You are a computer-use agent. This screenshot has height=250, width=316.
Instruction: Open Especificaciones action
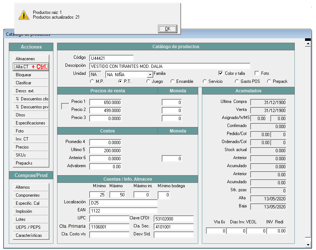pyautogui.click(x=31, y=123)
